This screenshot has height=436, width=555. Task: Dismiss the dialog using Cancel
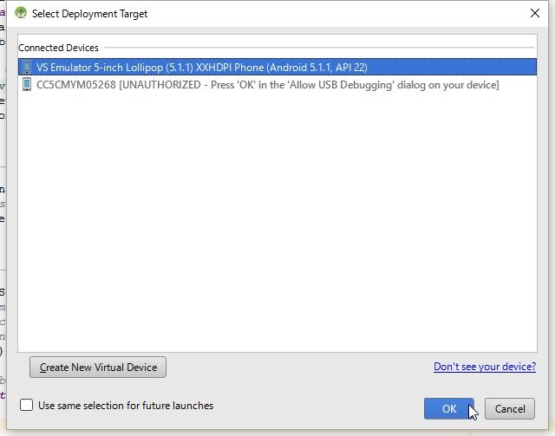(x=509, y=409)
